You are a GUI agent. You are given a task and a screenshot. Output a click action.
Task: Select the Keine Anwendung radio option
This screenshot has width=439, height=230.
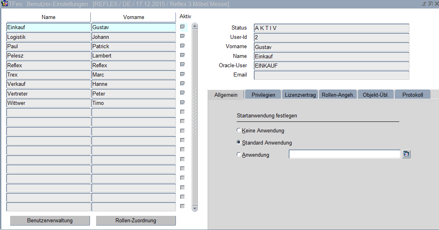[239, 130]
